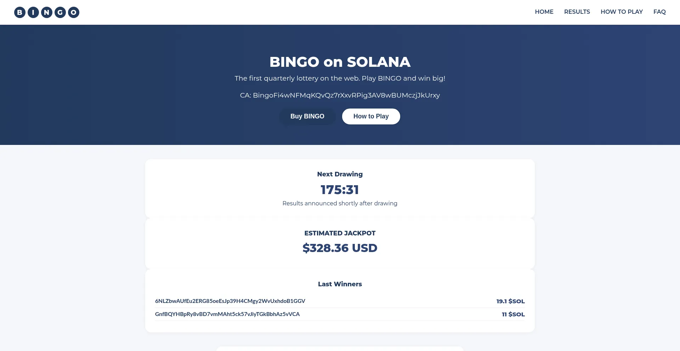Image resolution: width=680 pixels, height=351 pixels.
Task: Go to the HOME nav item
Action: click(544, 12)
